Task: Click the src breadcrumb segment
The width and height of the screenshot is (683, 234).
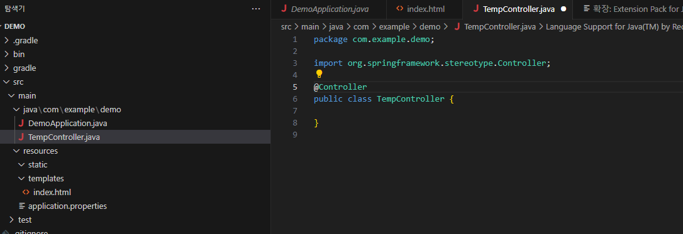Action: tap(286, 27)
